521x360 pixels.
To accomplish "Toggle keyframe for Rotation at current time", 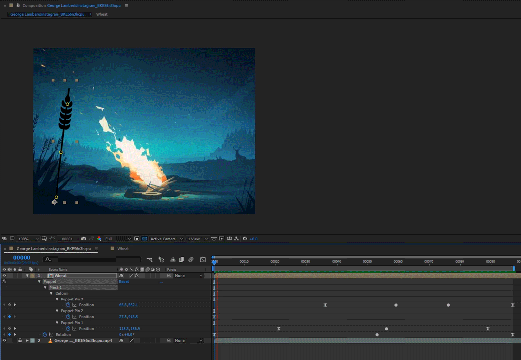I will tap(9, 334).
